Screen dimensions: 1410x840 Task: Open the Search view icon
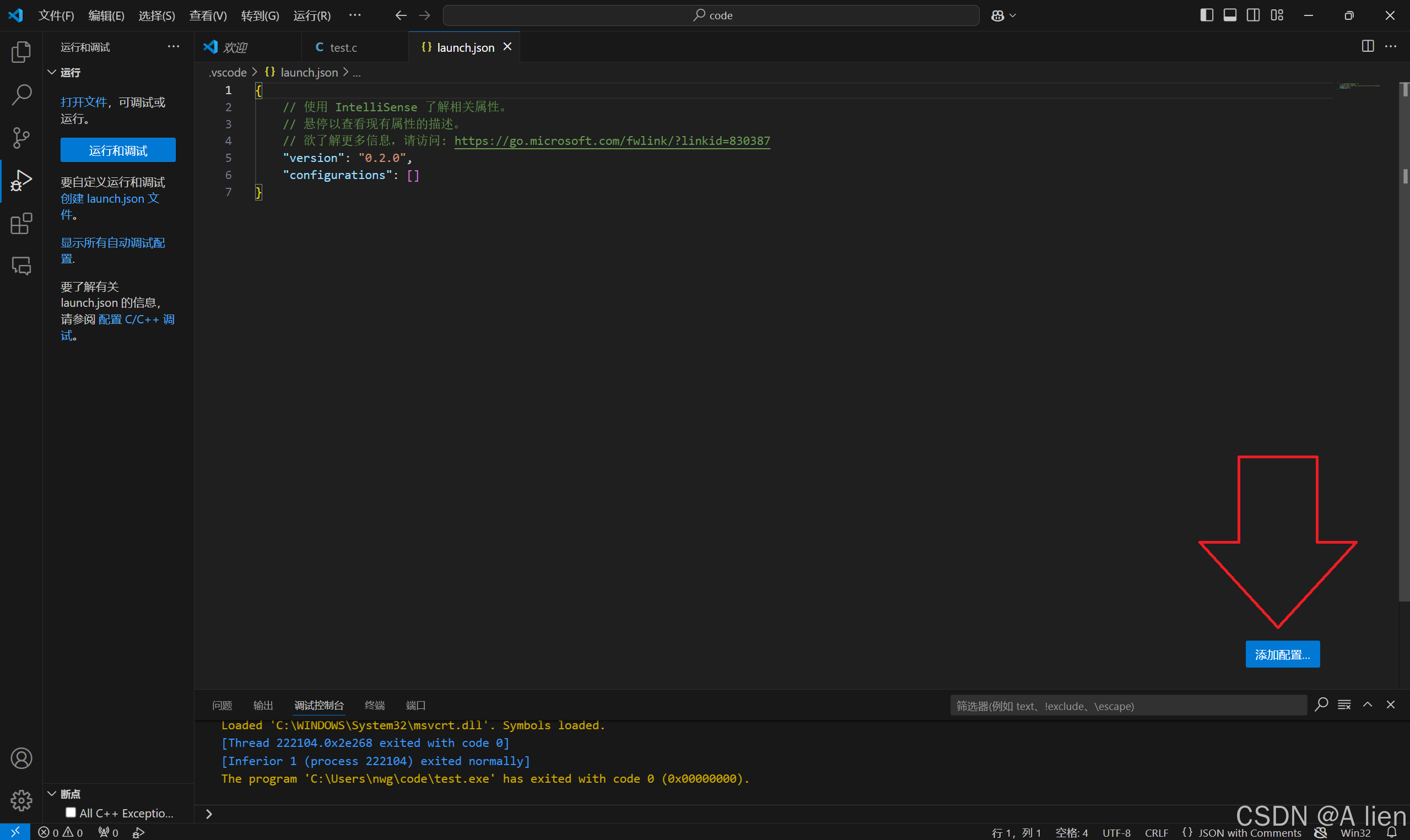click(x=21, y=95)
